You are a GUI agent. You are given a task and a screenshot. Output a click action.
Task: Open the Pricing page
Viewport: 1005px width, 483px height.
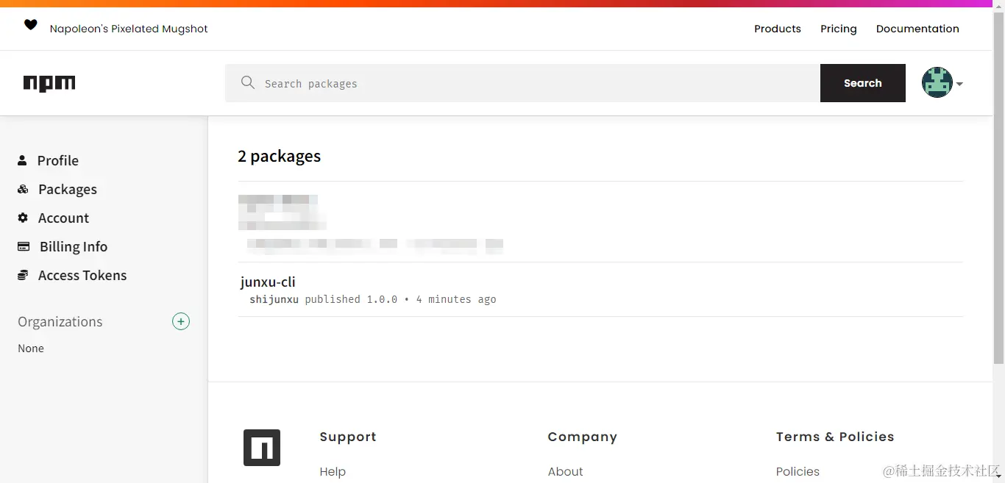pyautogui.click(x=839, y=29)
